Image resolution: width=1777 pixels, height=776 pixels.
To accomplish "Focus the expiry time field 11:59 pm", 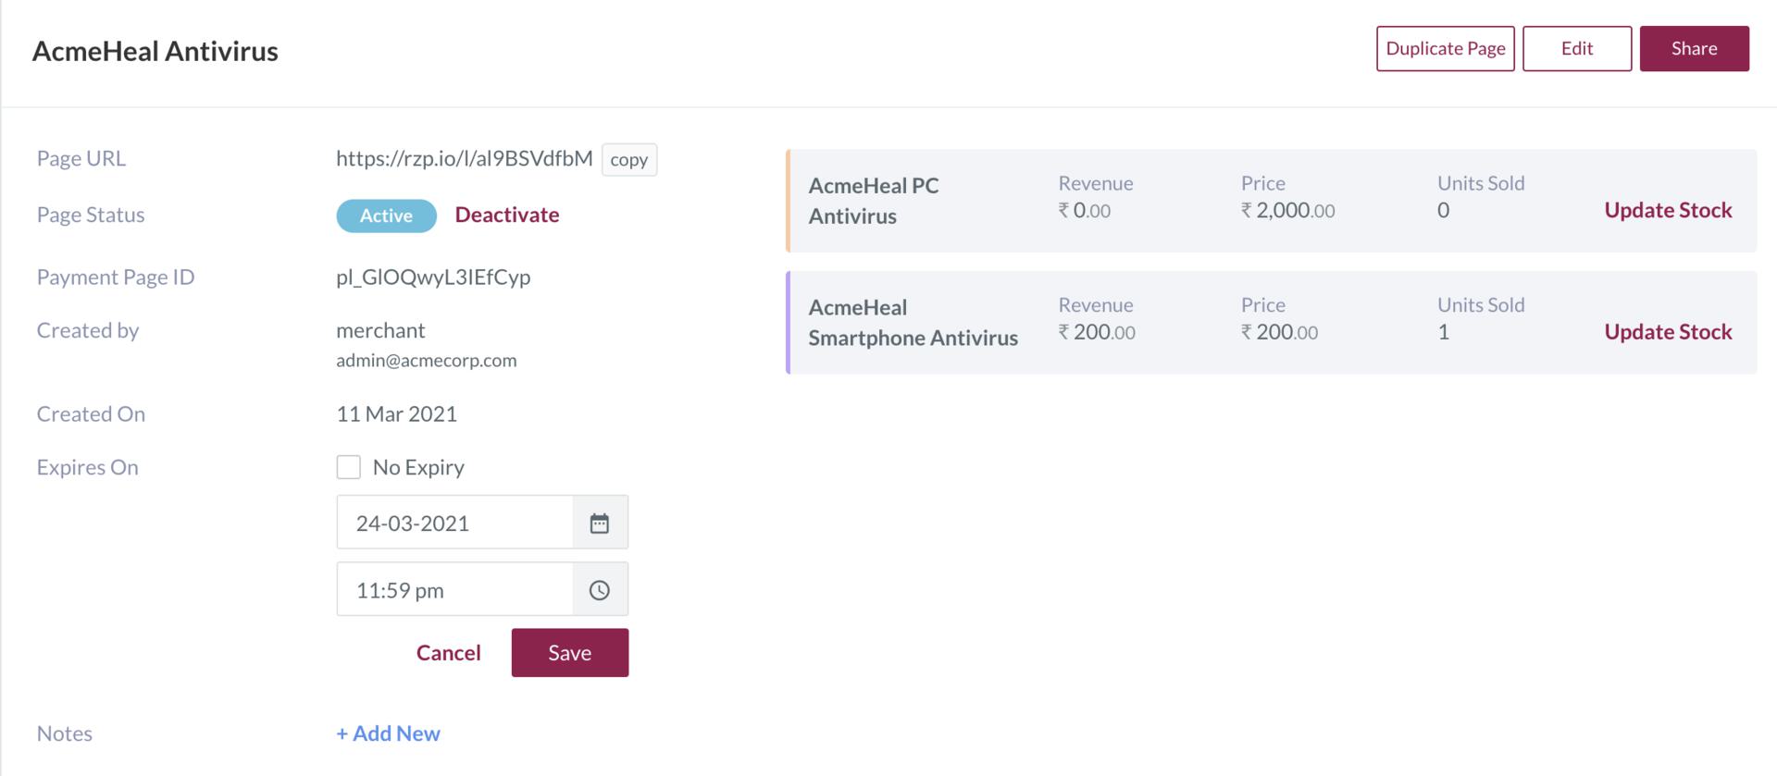I will tap(455, 589).
